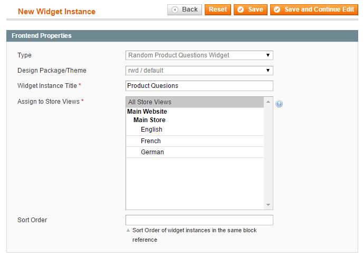
Task: Click the Sort Order hint triangle icon
Action: pyautogui.click(x=128, y=230)
